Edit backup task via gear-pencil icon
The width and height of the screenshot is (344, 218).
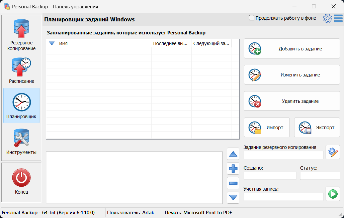click(333, 152)
